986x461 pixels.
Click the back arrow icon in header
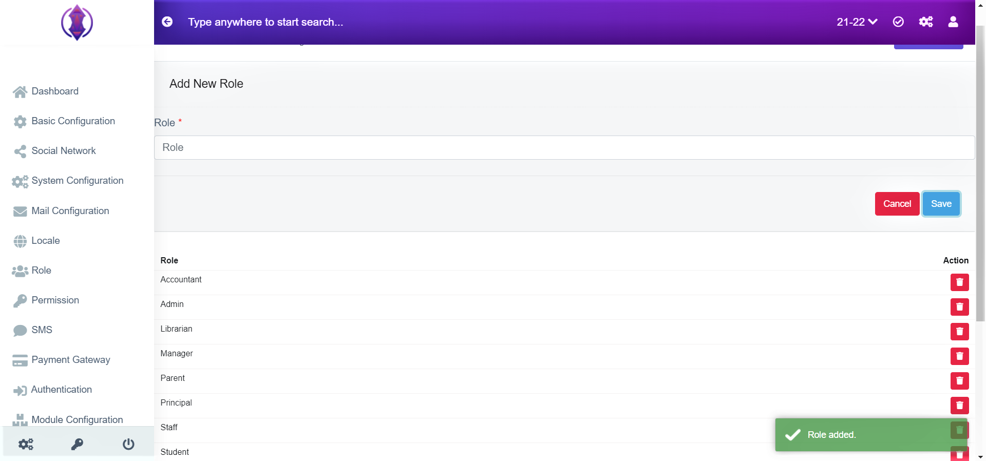click(167, 22)
